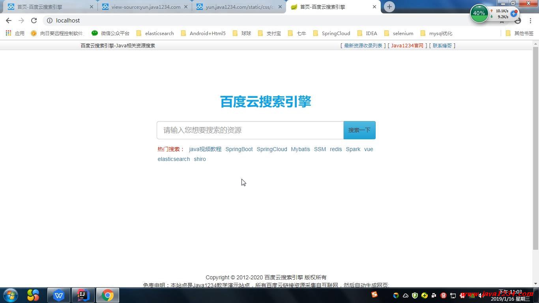
Task: Open the Android+Html5 bookmark folder
Action: point(203,34)
